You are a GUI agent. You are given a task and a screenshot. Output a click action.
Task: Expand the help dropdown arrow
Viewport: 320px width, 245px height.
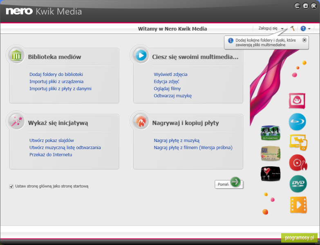[309, 29]
